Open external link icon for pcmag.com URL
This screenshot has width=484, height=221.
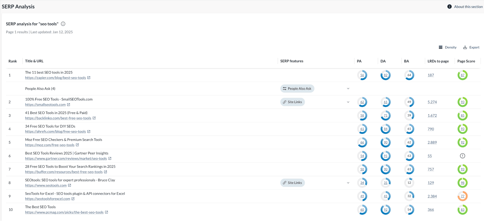tap(106, 212)
